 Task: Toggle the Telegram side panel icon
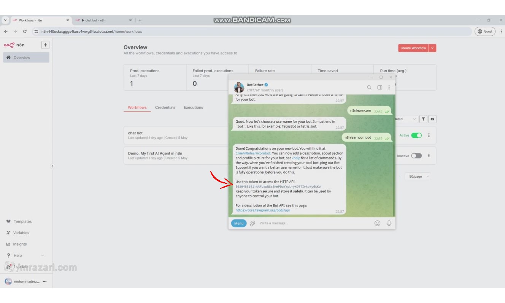(x=380, y=87)
